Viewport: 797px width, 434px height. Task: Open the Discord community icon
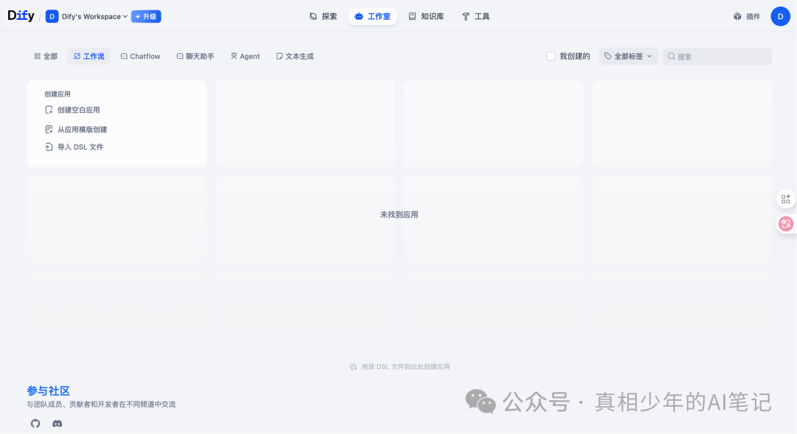click(57, 424)
